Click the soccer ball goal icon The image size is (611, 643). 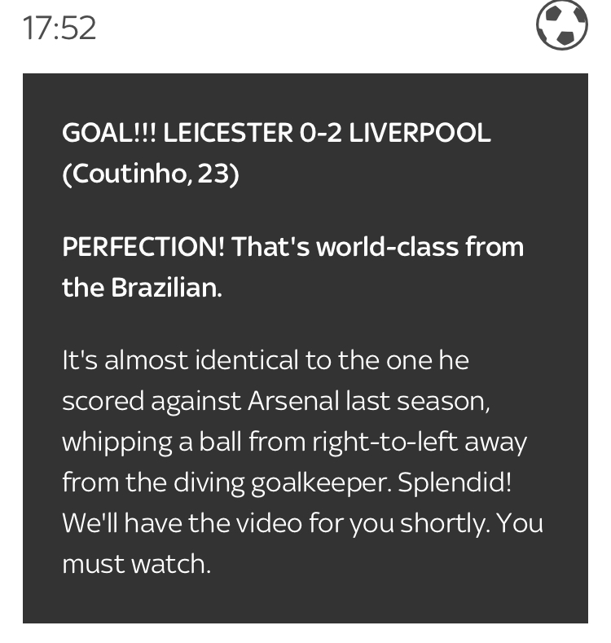pyautogui.click(x=562, y=25)
